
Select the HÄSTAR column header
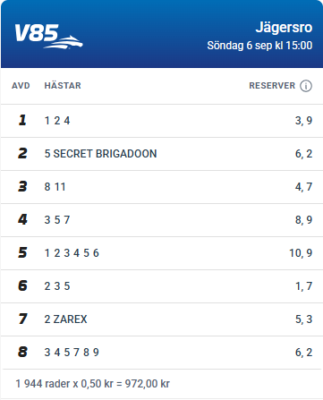(63, 86)
